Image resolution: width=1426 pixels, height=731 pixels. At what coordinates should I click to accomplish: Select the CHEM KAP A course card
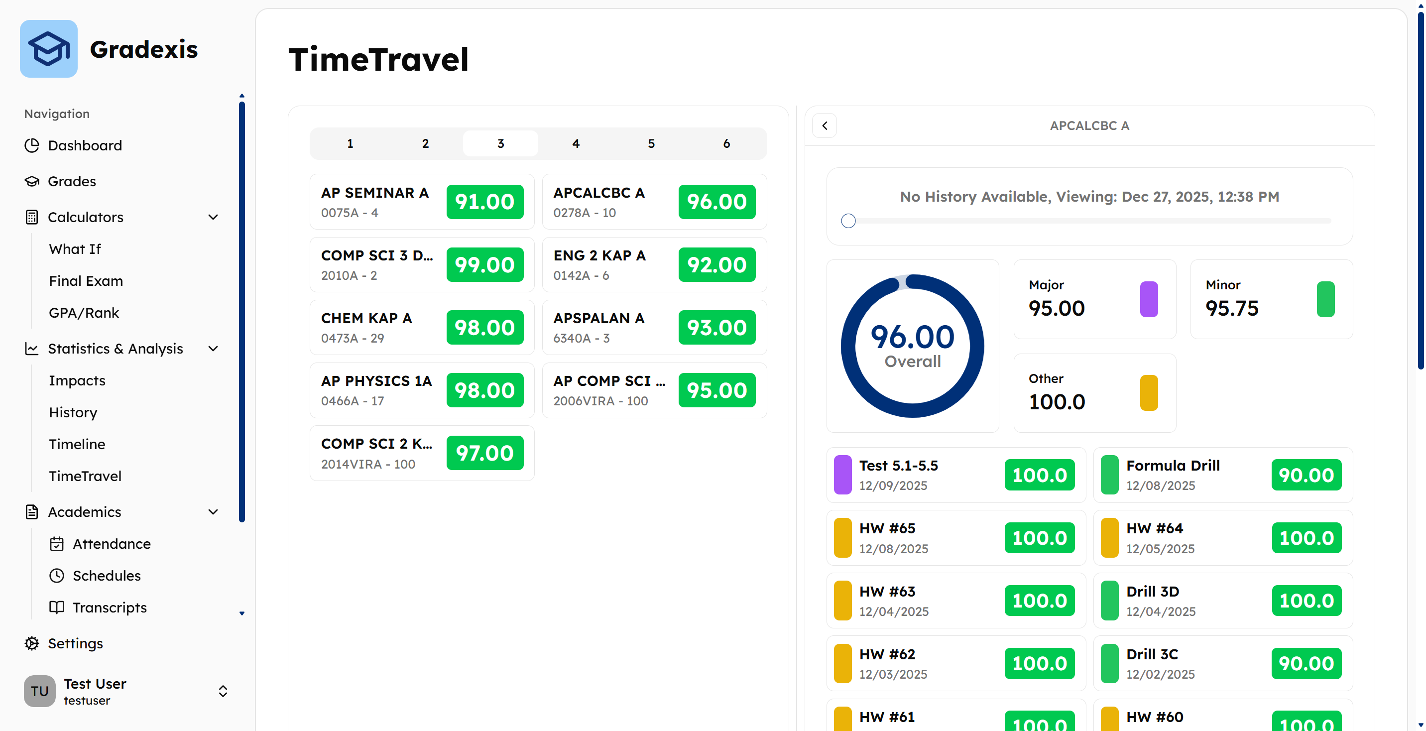[422, 327]
